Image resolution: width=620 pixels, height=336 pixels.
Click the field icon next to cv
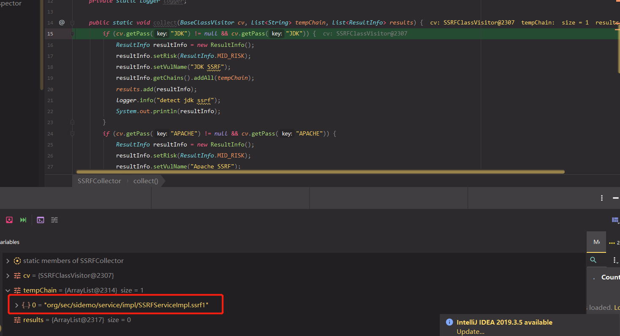tap(17, 276)
